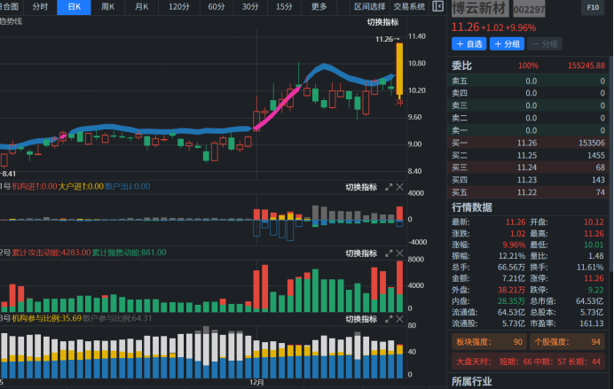Viewport: 614px width, 389px height.
Task: Expand the 累计攻击动能 indicator panel
Action: point(388,253)
